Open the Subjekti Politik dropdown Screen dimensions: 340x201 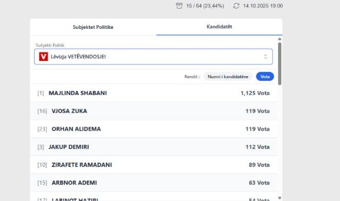click(153, 57)
